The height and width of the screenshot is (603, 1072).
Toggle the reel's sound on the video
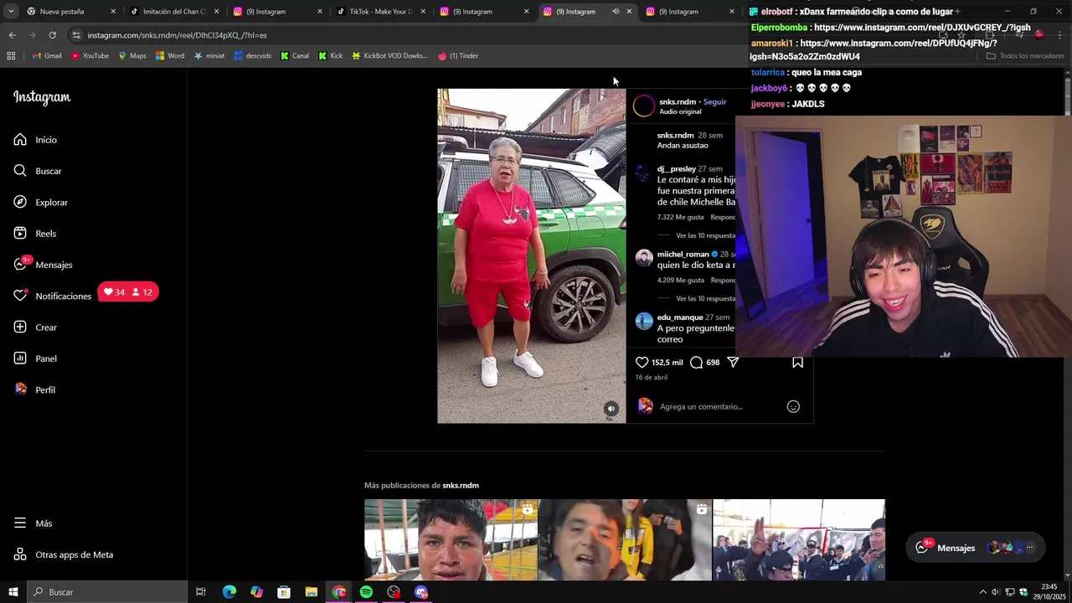611,409
